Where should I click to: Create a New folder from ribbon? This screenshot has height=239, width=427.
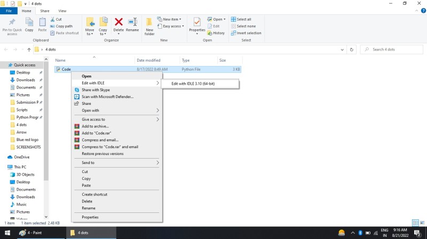pos(149,23)
